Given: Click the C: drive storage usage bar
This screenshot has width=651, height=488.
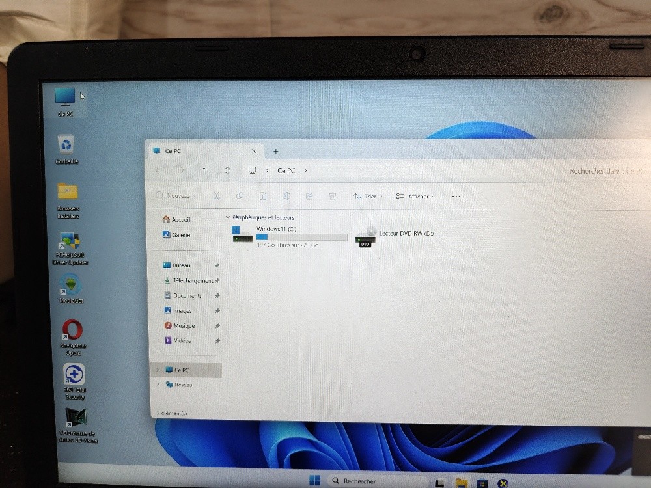Looking at the screenshot, I should tap(302, 237).
